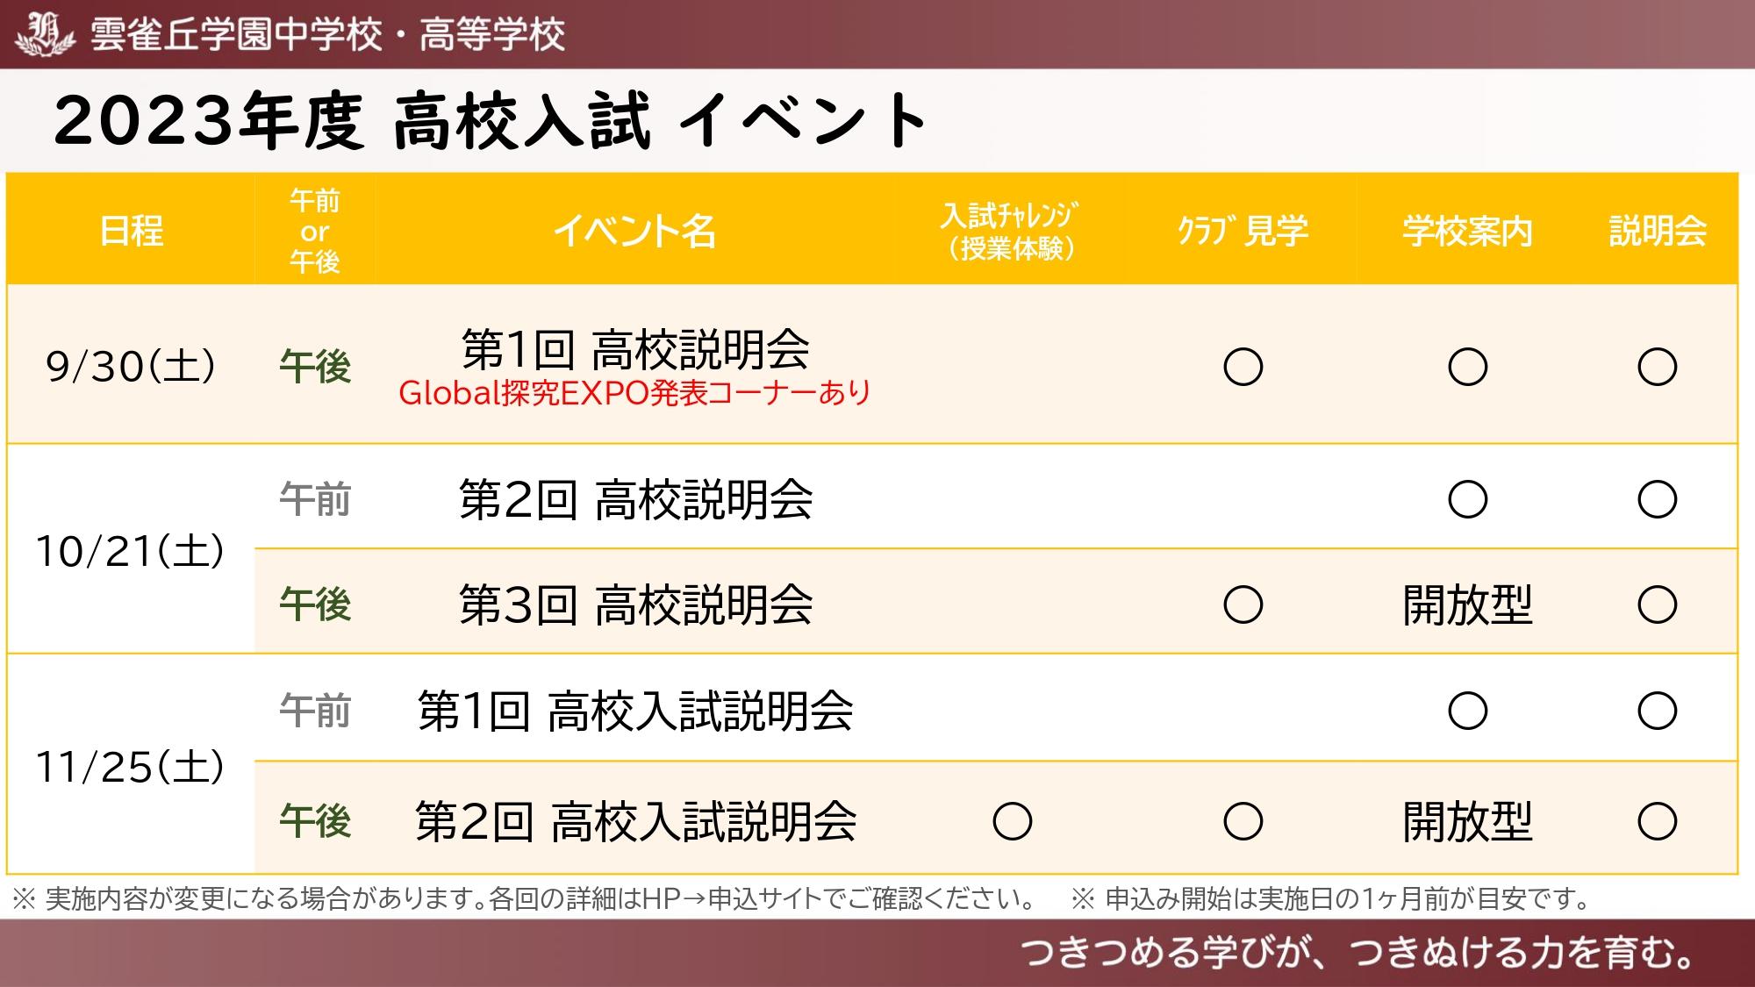The height and width of the screenshot is (987, 1755).
Task: Click the 9/30(土) date cell
Action: [131, 366]
